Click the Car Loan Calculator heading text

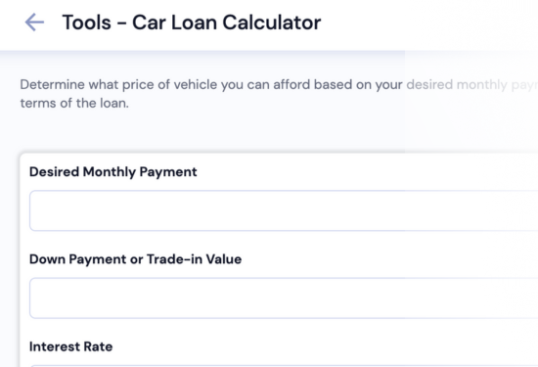[227, 23]
